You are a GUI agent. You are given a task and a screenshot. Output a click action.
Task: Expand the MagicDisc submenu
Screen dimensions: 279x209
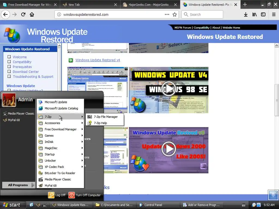(61, 148)
